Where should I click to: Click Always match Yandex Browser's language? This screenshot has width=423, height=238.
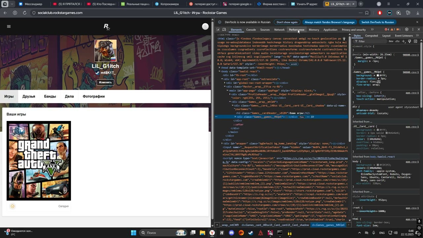point(329,22)
